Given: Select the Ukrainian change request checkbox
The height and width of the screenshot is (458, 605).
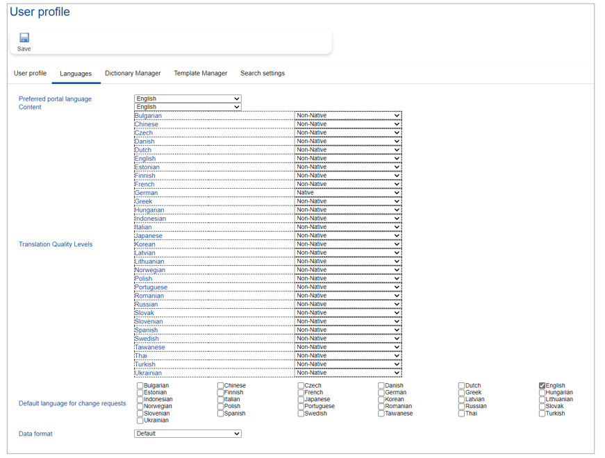Looking at the screenshot, I should pos(140,421).
